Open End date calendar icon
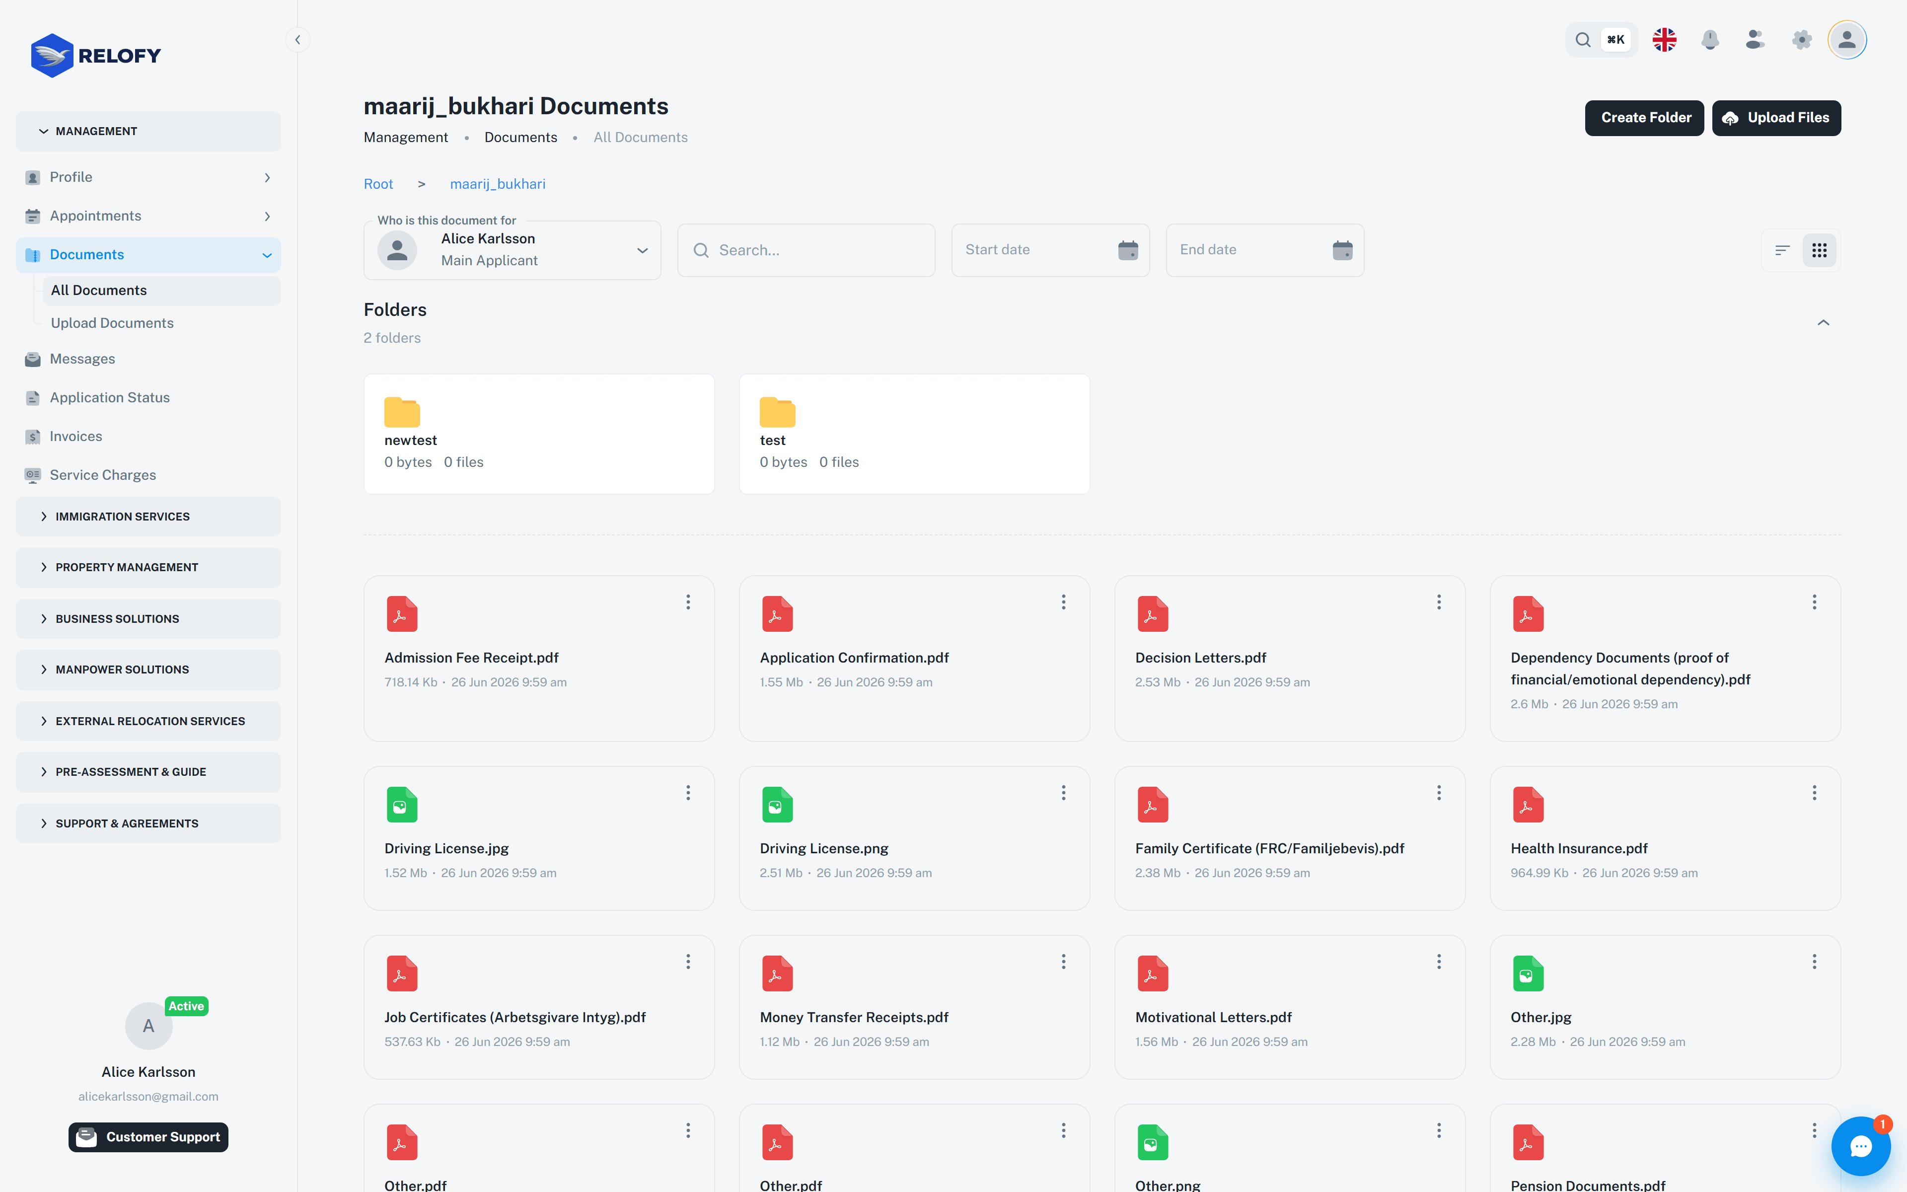The width and height of the screenshot is (1907, 1192). coord(1343,250)
